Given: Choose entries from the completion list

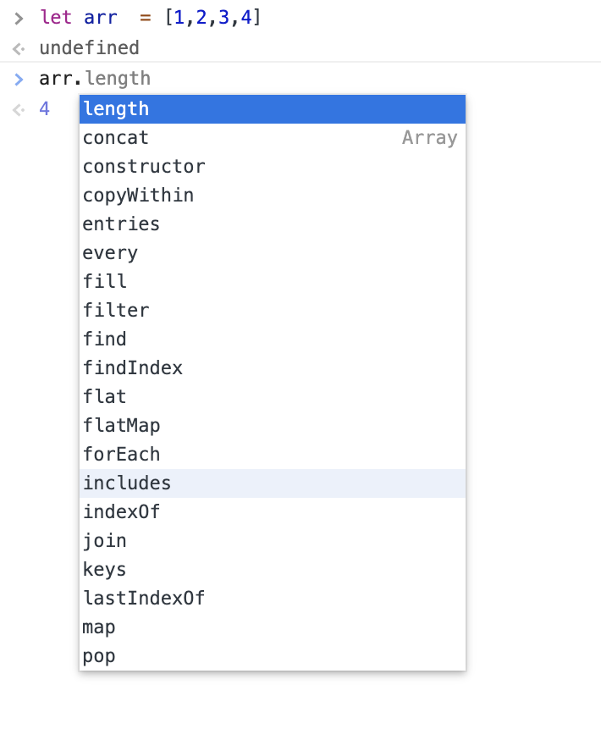Looking at the screenshot, I should pyautogui.click(x=121, y=224).
